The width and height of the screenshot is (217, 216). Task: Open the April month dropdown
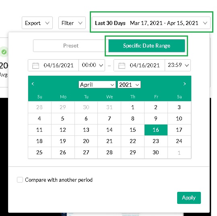click(x=97, y=85)
